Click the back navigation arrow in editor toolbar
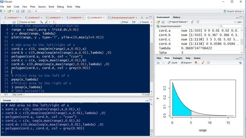The width and height of the screenshot is (246, 138). (4, 22)
